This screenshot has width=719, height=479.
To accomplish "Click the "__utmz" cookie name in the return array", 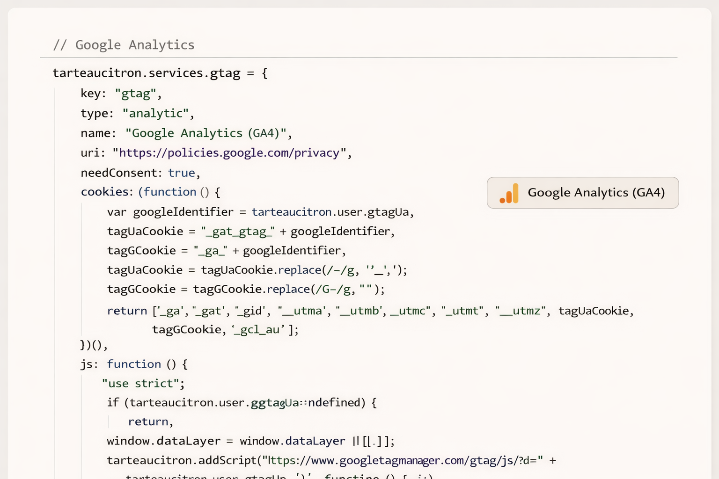I will pyautogui.click(x=521, y=311).
